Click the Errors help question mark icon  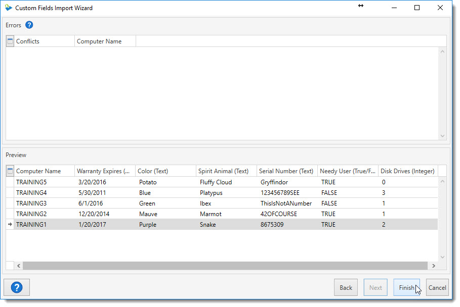click(29, 25)
